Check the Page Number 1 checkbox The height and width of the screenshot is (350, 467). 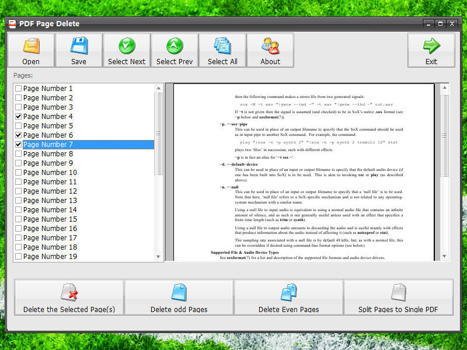[x=19, y=89]
